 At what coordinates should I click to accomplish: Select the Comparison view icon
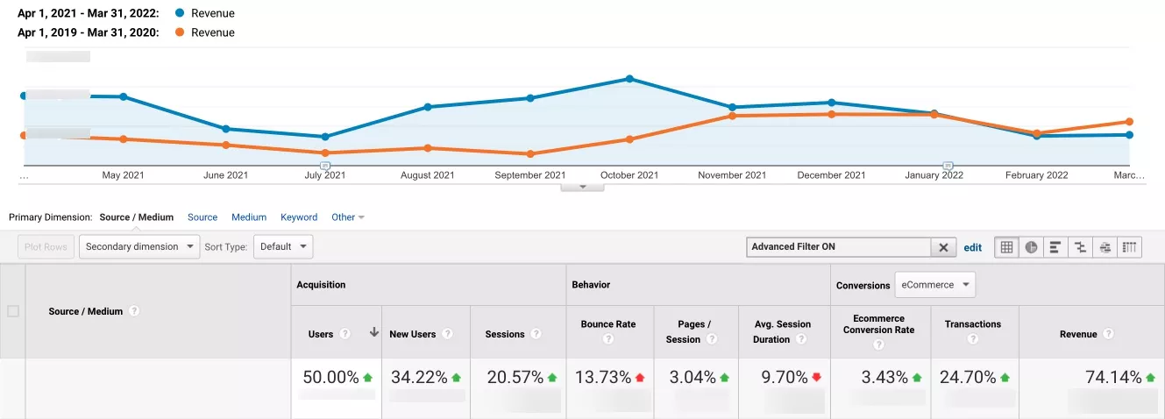pyautogui.click(x=1080, y=247)
